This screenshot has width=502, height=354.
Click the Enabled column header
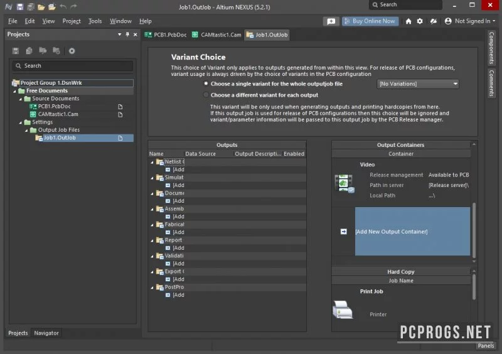point(294,154)
